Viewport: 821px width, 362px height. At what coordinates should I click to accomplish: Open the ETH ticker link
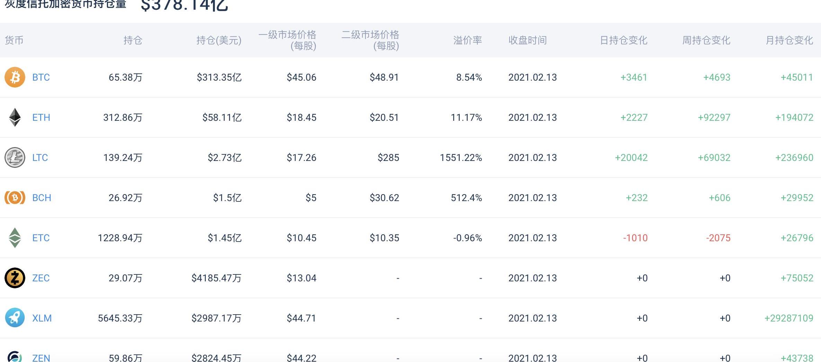point(41,117)
